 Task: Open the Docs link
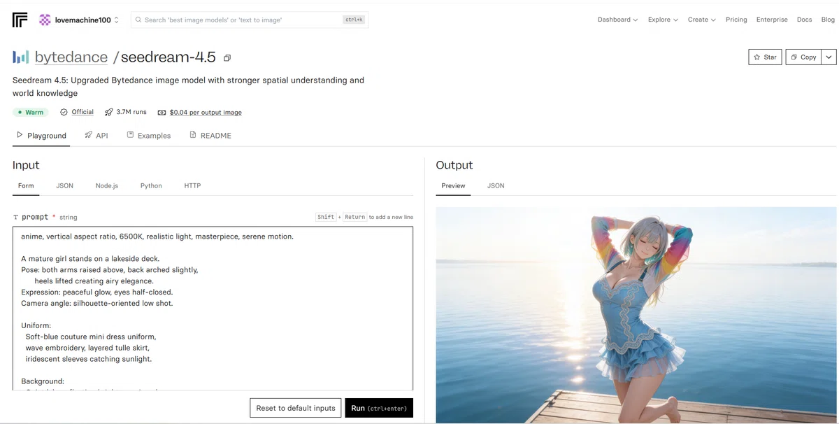[805, 20]
